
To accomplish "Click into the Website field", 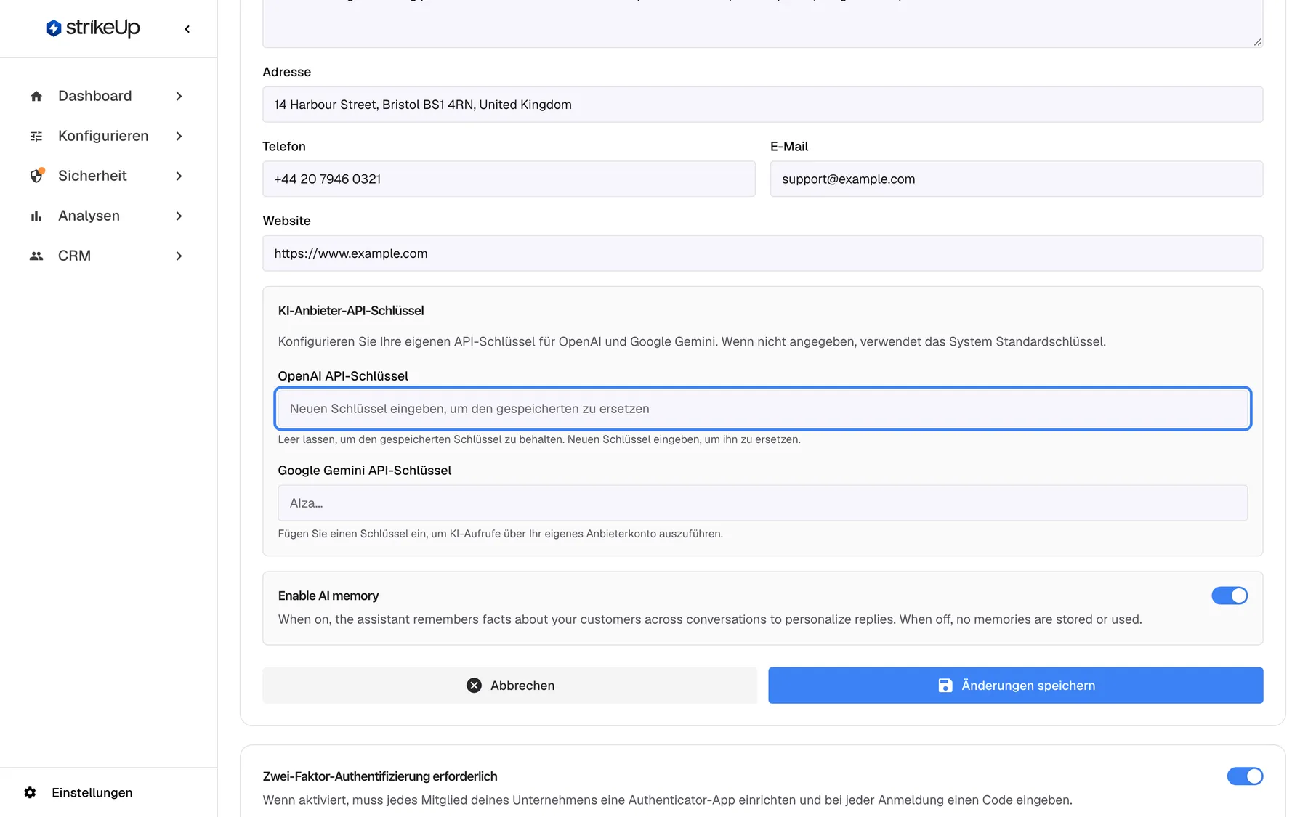I will pos(762,253).
